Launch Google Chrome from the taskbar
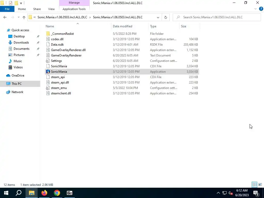The height and width of the screenshot is (198, 264). tap(57, 193)
